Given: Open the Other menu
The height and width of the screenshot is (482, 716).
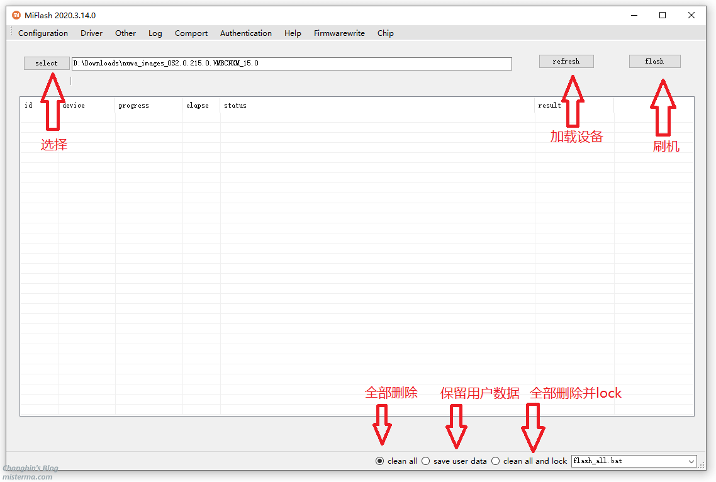Looking at the screenshot, I should (x=125, y=33).
